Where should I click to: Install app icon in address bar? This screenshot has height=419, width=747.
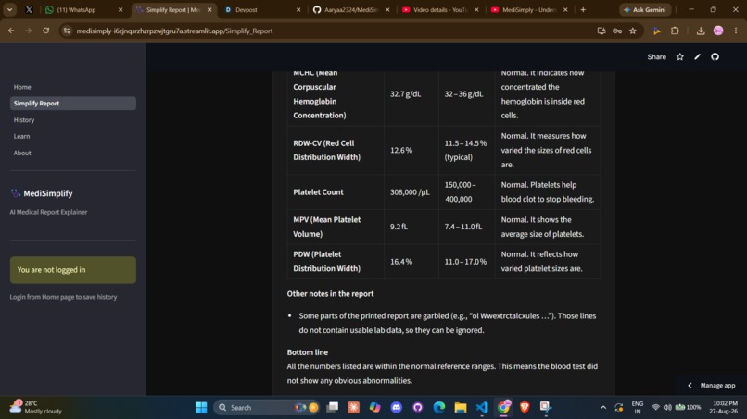click(601, 31)
